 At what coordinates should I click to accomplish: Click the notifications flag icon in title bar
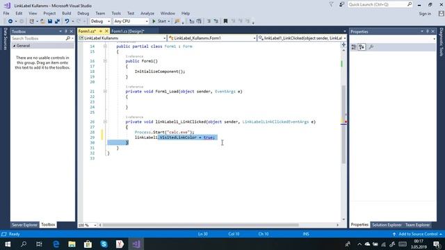[x=331, y=5]
